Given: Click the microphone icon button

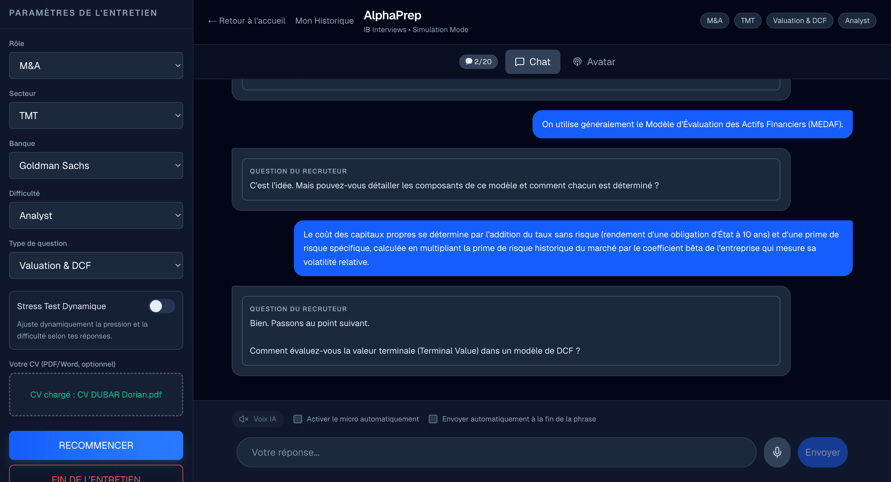Looking at the screenshot, I should (777, 452).
